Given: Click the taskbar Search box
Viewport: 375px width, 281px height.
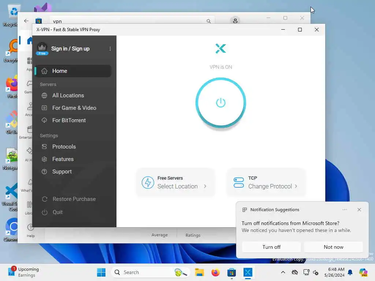Looking at the screenshot, I should (x=150, y=272).
